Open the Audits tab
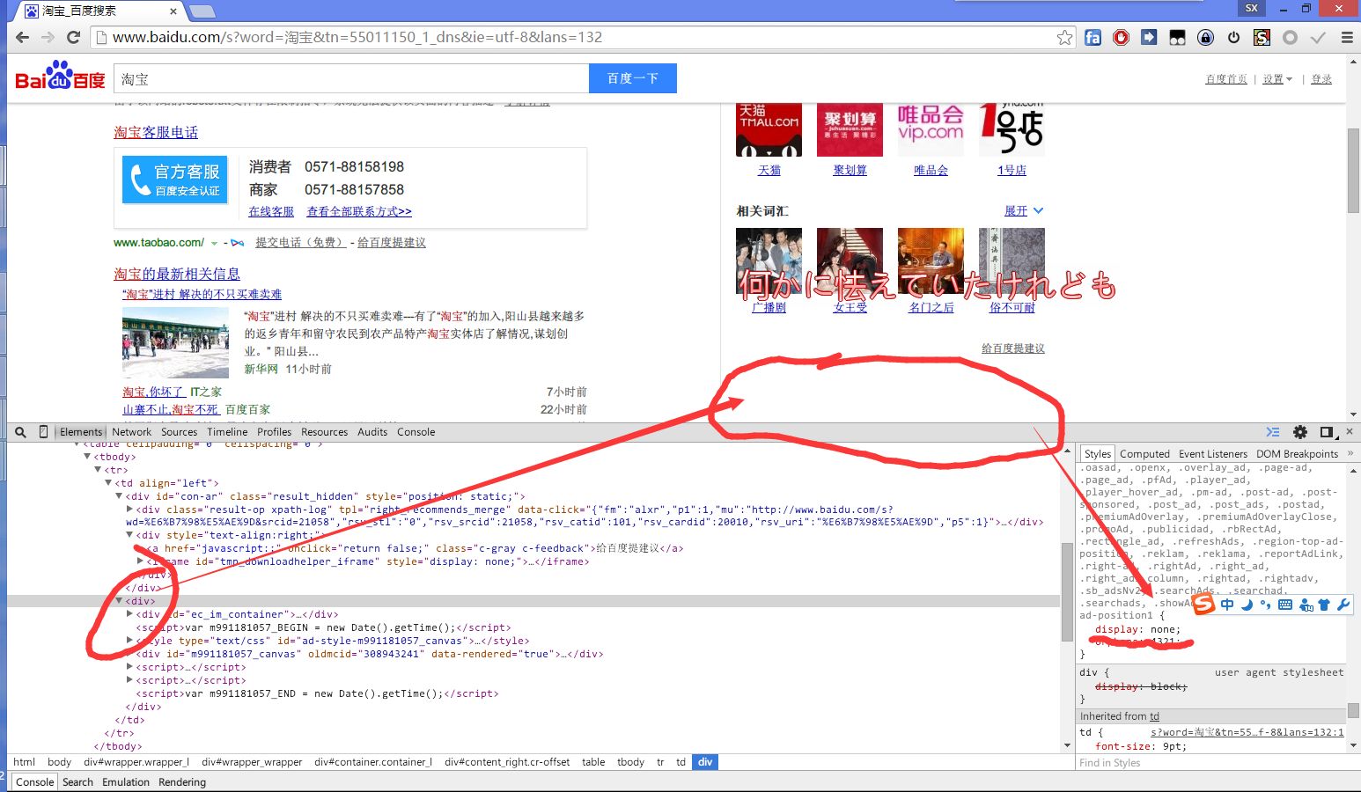Screen dimensions: 1361x792 (372, 432)
